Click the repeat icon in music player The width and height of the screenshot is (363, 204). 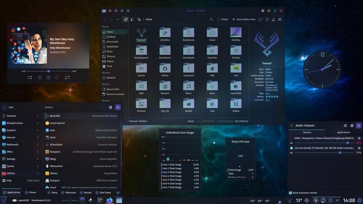67,77
